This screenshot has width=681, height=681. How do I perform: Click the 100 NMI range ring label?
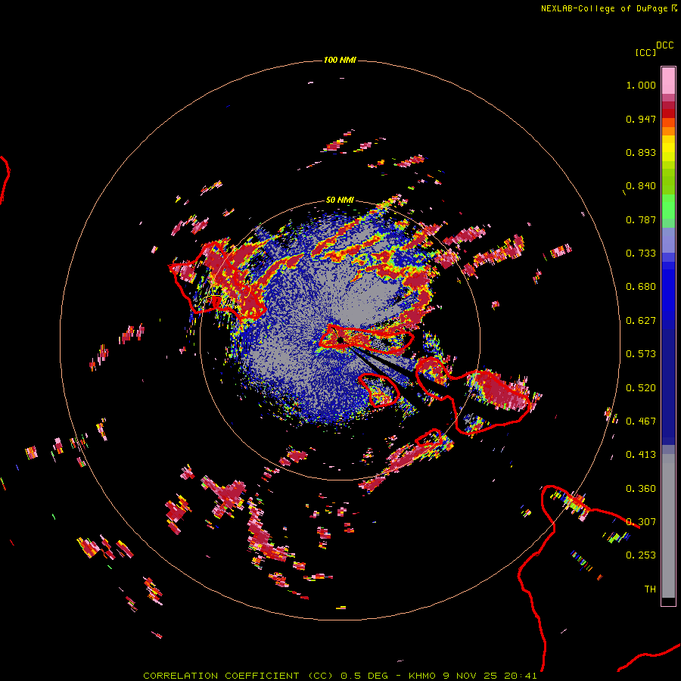[340, 60]
